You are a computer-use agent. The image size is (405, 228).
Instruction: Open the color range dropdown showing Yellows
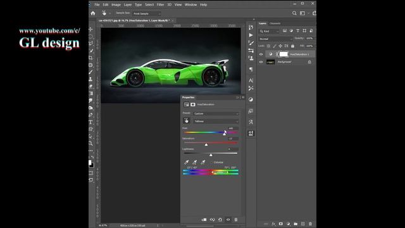point(216,121)
